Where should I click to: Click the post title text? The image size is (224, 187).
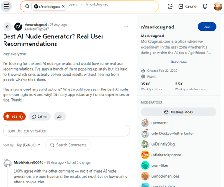(53, 40)
